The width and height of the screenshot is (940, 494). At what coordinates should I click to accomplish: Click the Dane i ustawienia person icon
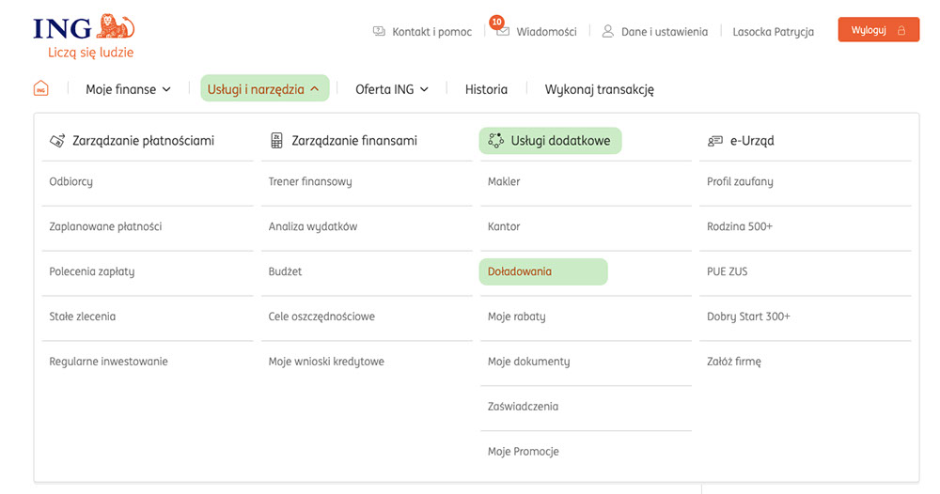tap(608, 31)
